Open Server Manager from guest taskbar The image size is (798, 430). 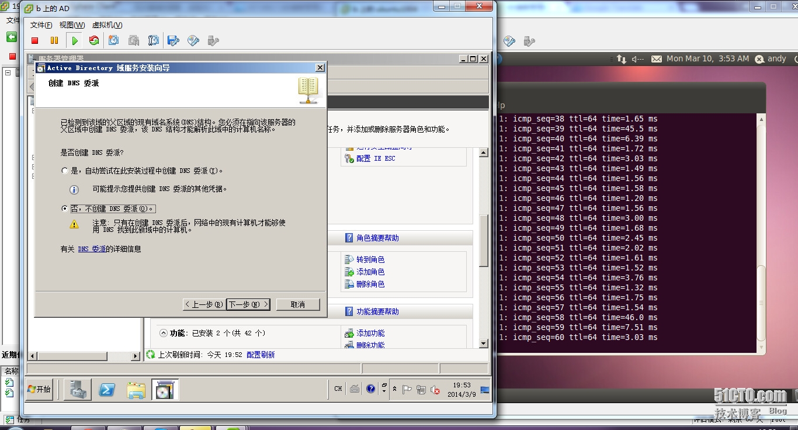78,390
